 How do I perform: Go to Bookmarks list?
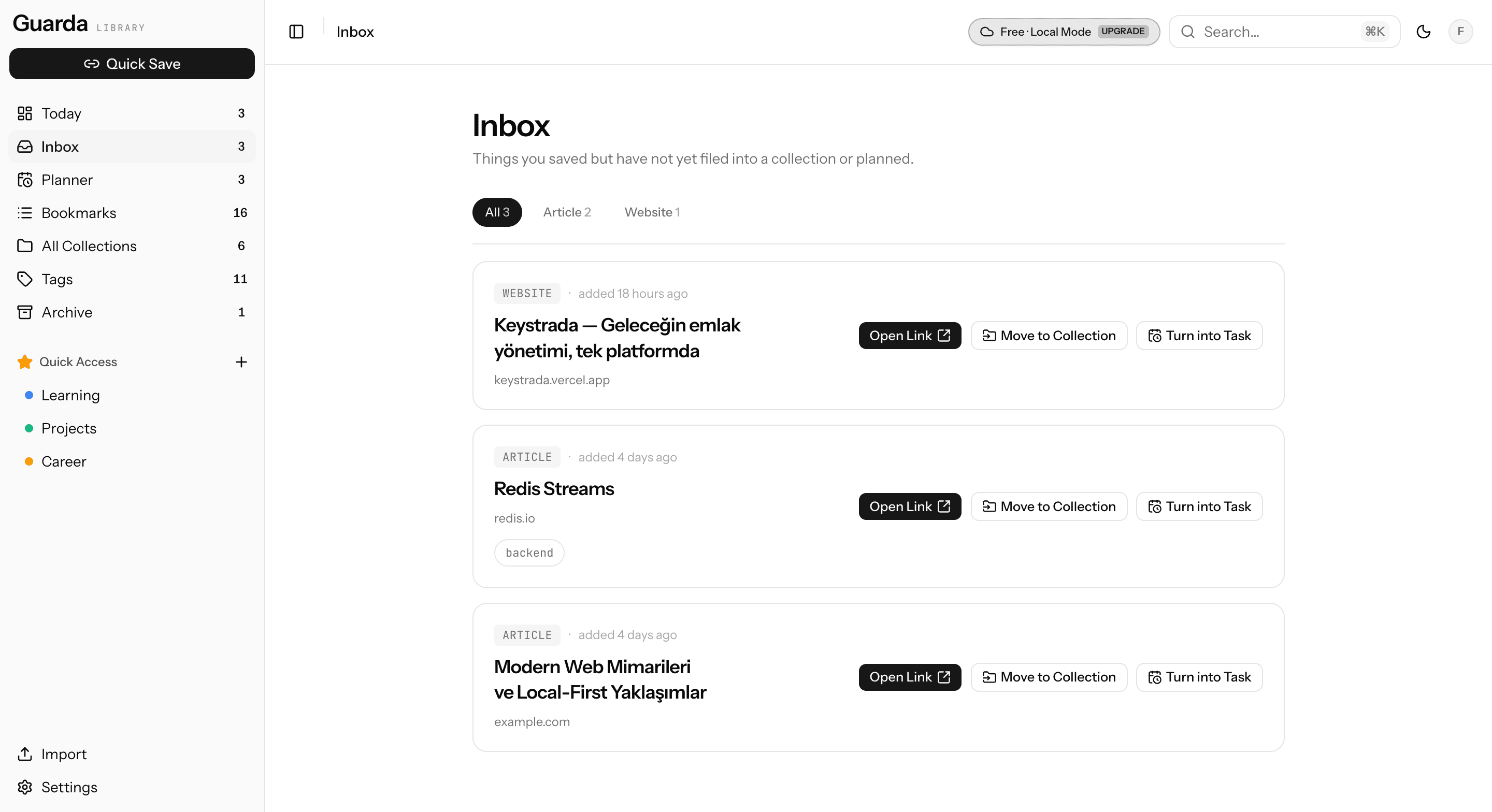pyautogui.click(x=132, y=212)
